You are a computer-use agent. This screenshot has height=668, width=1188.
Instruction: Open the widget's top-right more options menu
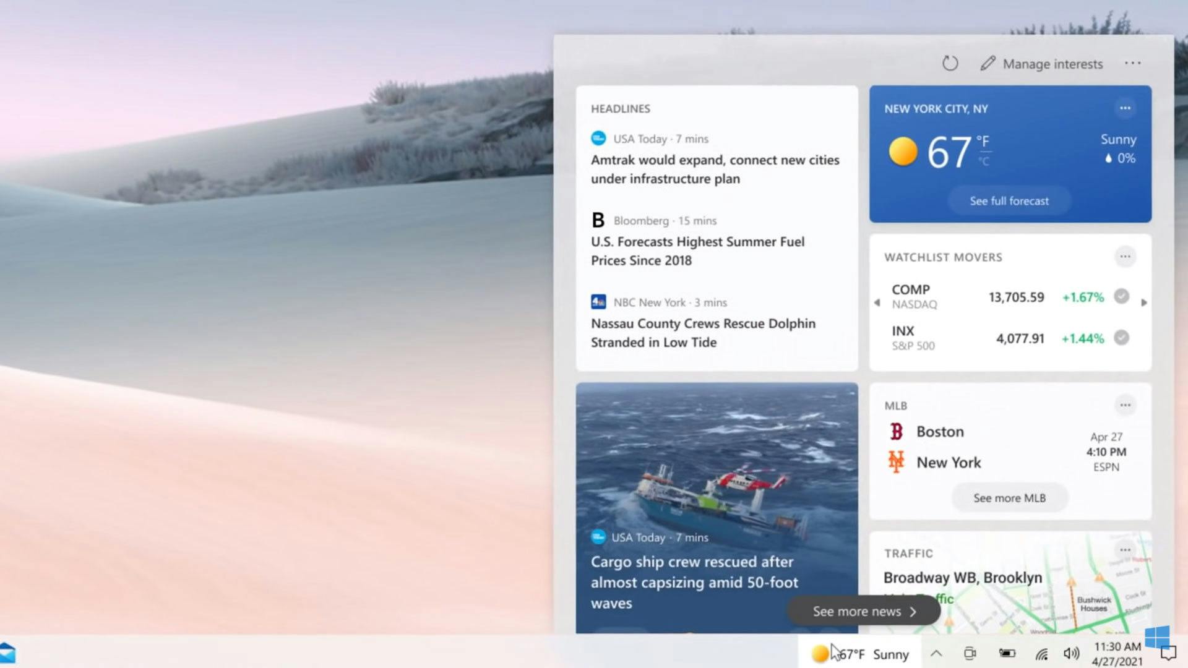(1133, 62)
